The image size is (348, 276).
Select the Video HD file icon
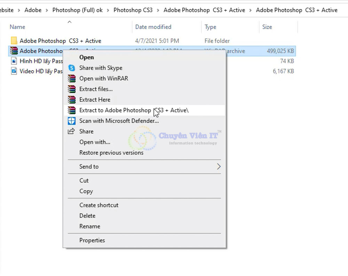(x=14, y=71)
